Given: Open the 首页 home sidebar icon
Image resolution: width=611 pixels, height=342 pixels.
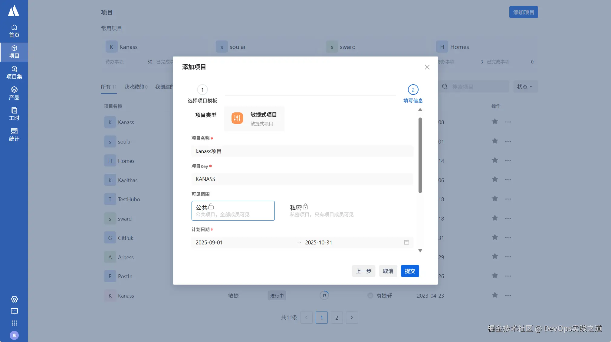Looking at the screenshot, I should tap(14, 31).
